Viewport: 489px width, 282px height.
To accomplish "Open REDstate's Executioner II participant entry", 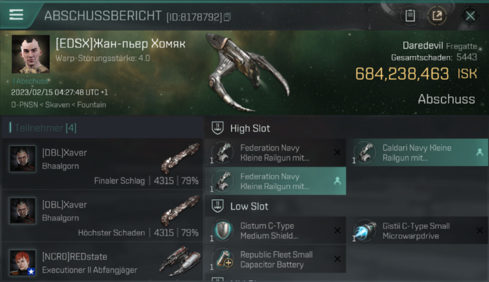I will [x=102, y=262].
